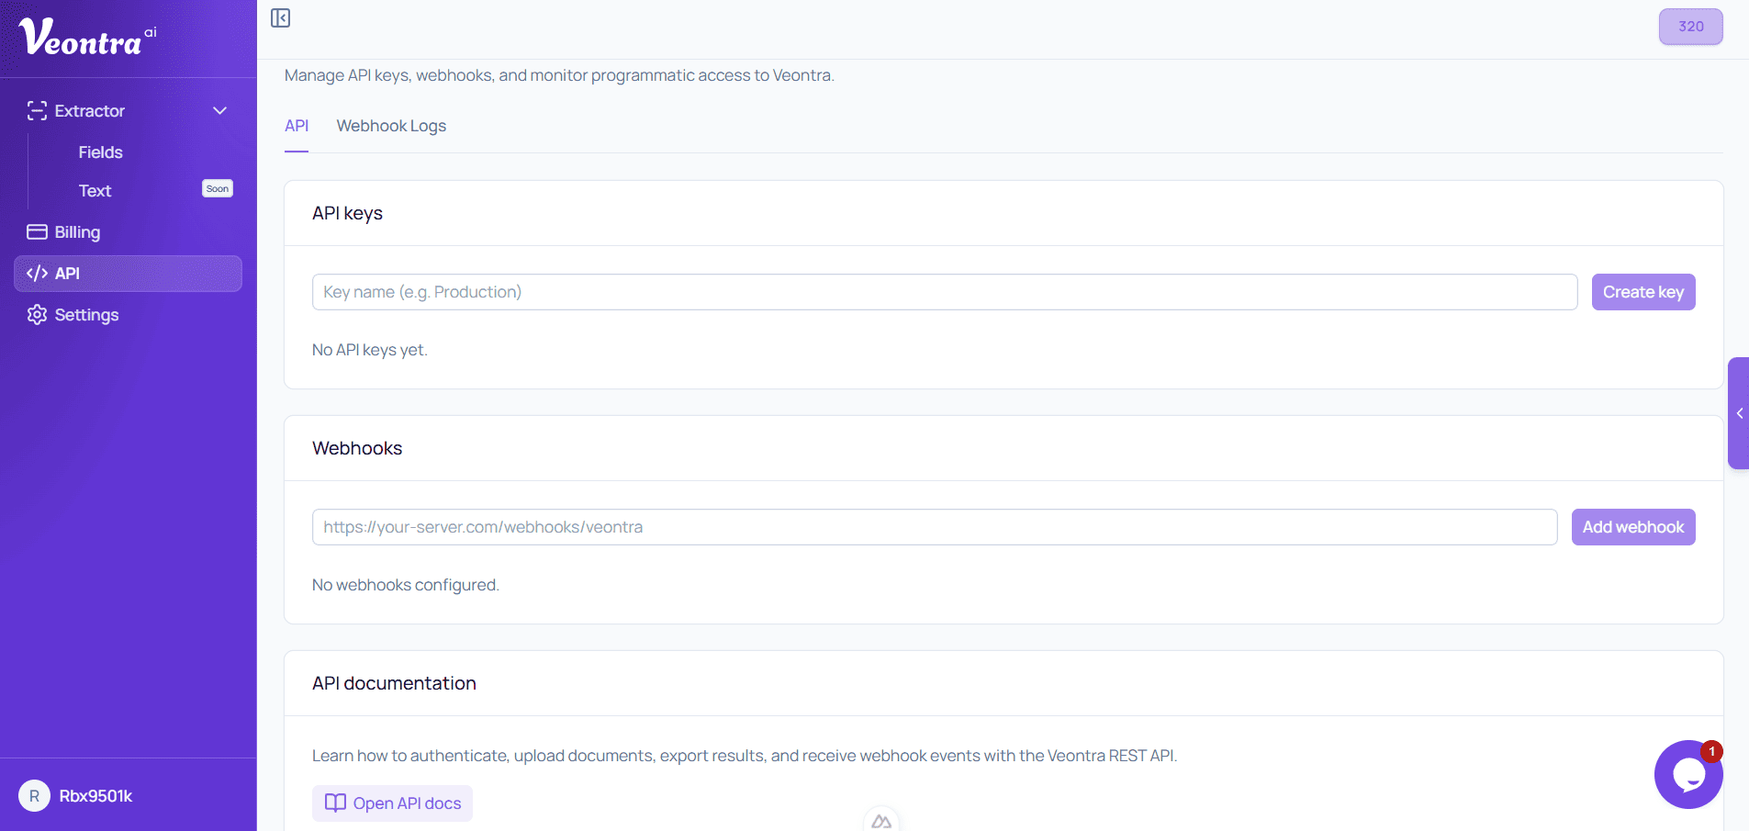Click the book icon on Open API docs
This screenshot has width=1749, height=831.
335,803
